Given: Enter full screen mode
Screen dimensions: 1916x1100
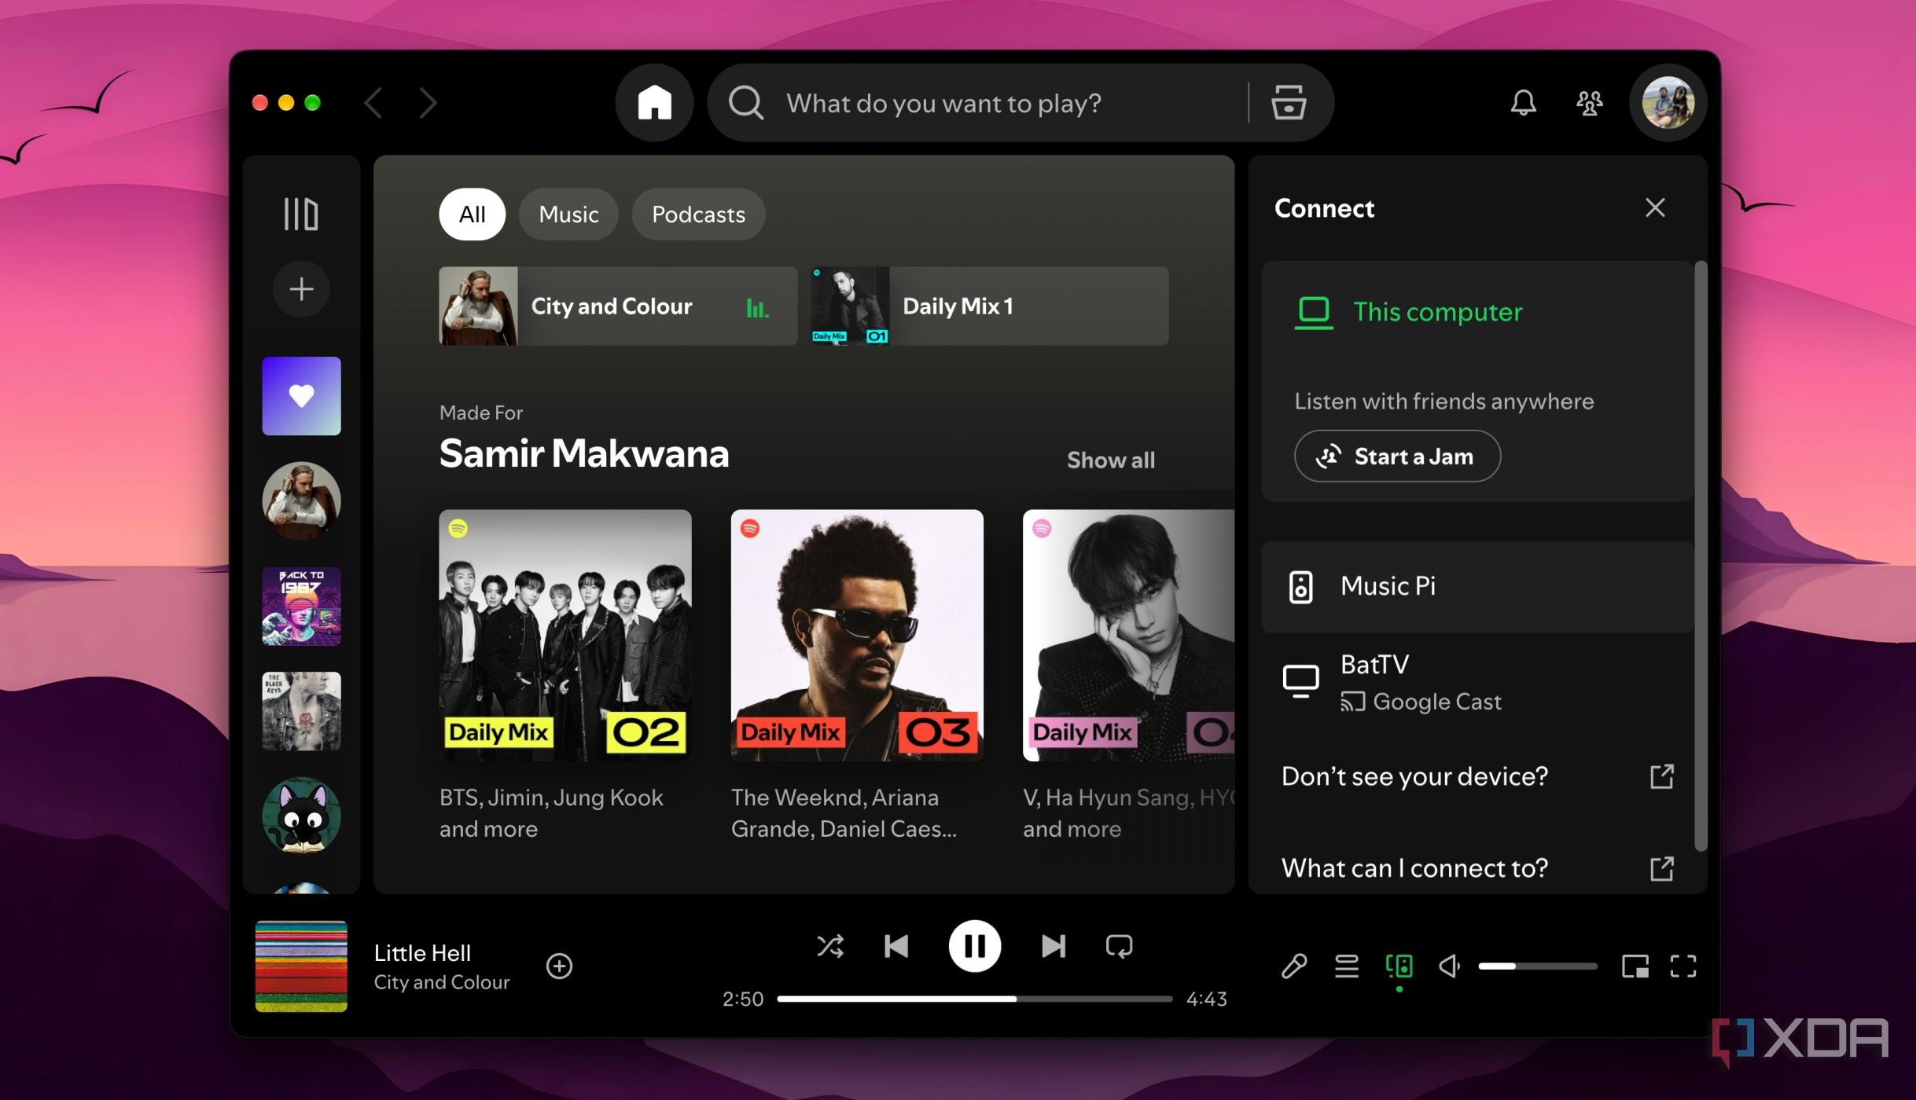Looking at the screenshot, I should coord(1683,966).
